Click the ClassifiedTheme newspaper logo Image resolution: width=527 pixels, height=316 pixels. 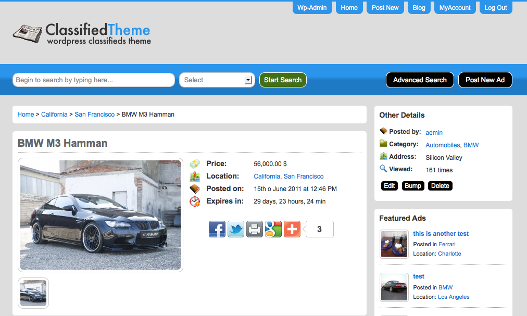coord(82,34)
